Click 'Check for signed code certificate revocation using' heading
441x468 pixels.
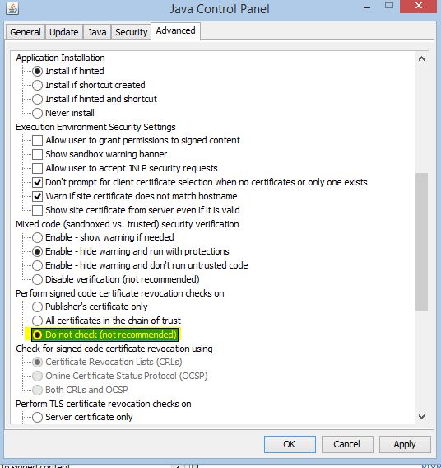pyautogui.click(x=114, y=349)
